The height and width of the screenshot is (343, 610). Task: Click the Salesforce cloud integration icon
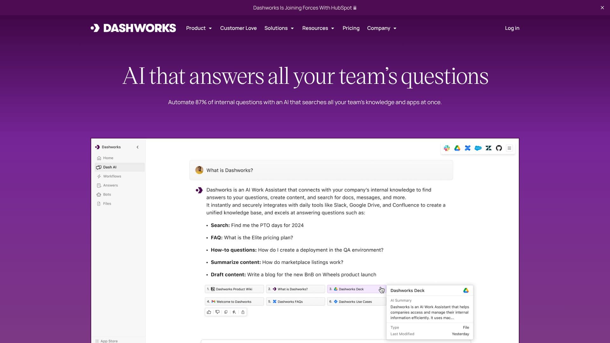[x=478, y=148]
